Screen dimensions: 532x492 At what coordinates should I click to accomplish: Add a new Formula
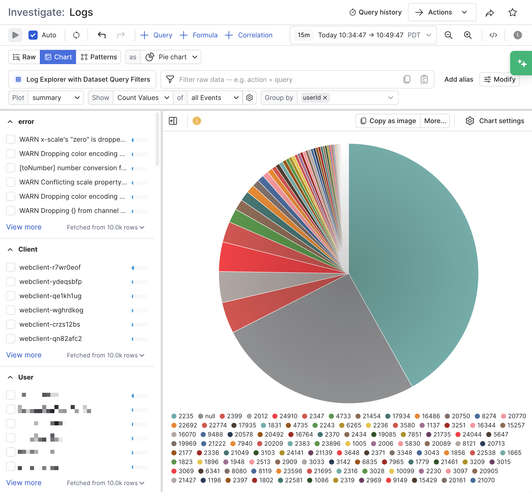(199, 35)
